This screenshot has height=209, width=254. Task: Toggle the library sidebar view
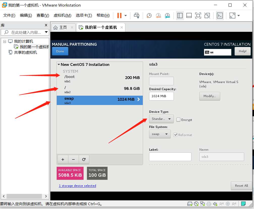click(180, 16)
